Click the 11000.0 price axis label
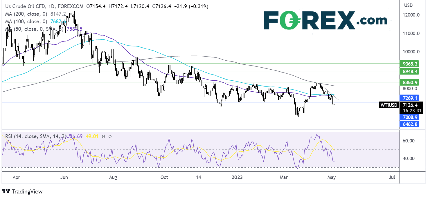 412,33
